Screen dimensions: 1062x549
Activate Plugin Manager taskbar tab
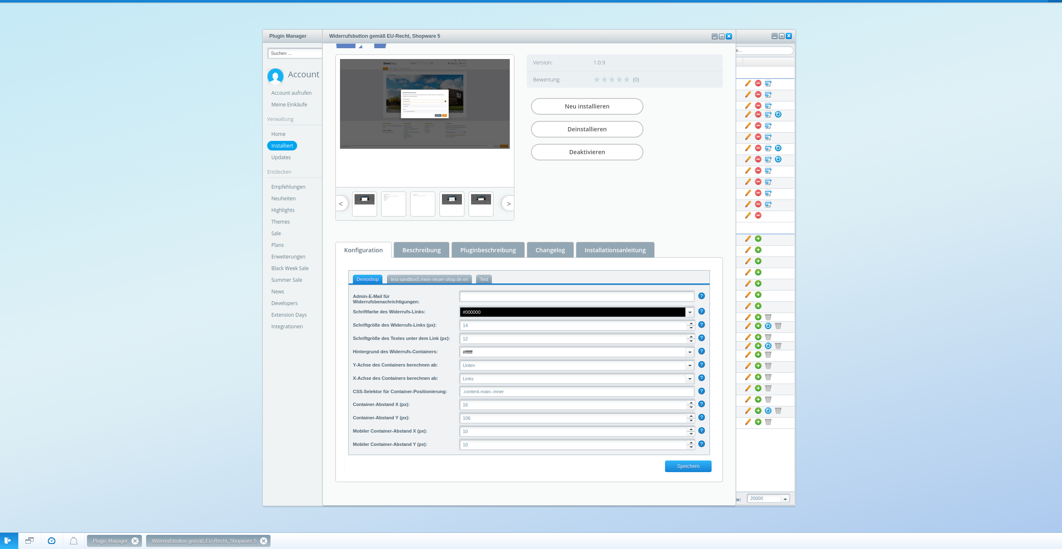coord(110,541)
